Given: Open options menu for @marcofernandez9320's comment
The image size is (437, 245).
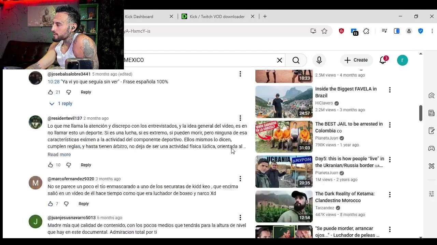Looking at the screenshot, I should pos(240,179).
